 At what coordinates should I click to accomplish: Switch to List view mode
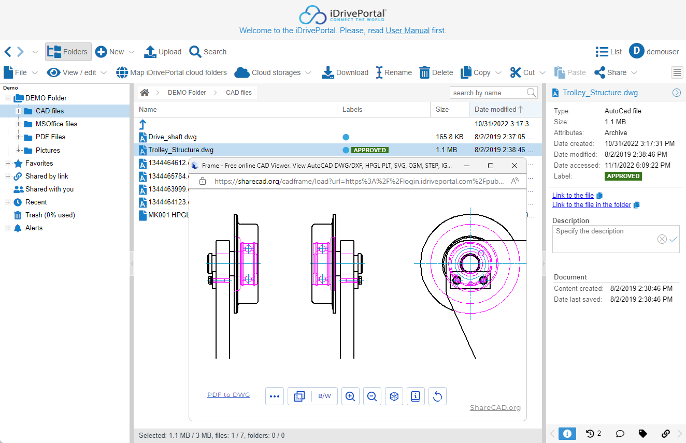click(609, 52)
